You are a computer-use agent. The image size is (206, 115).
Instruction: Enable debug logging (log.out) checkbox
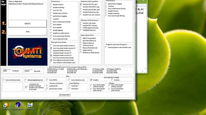coord(26,80)
